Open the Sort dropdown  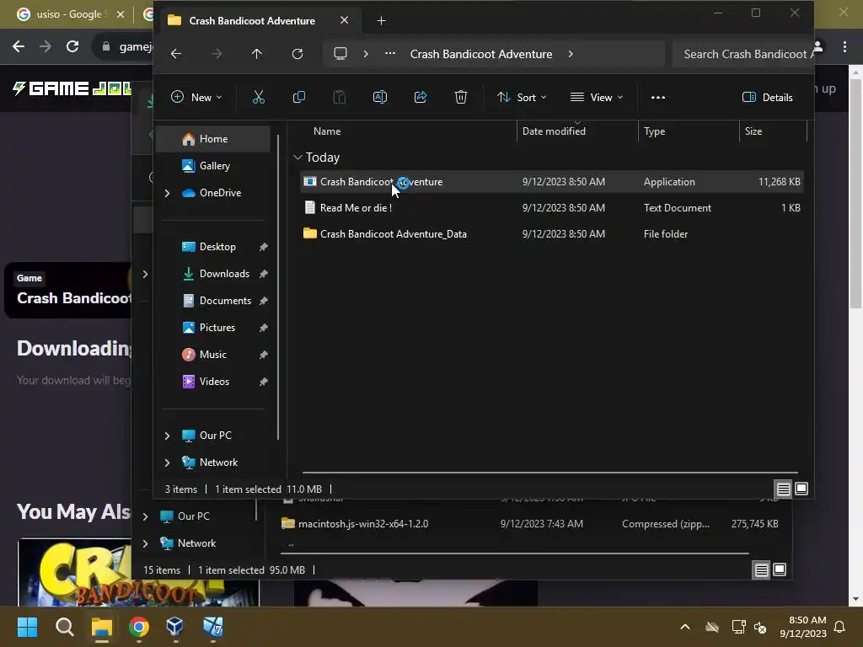[521, 98]
